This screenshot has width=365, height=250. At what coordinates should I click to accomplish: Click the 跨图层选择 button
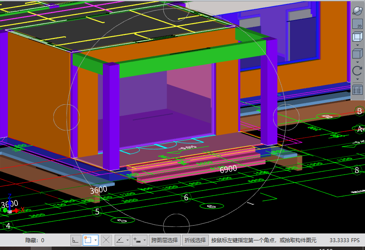pyautogui.click(x=165, y=240)
